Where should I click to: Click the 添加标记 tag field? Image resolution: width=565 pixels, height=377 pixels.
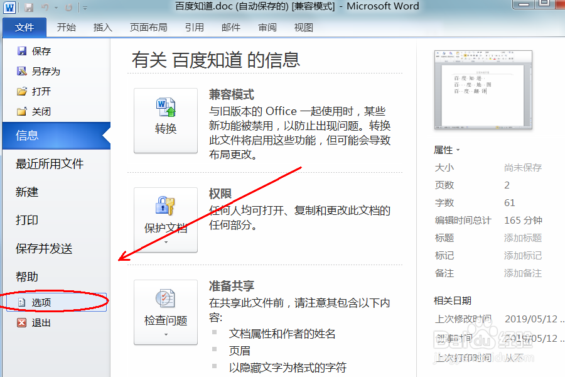[523, 256]
